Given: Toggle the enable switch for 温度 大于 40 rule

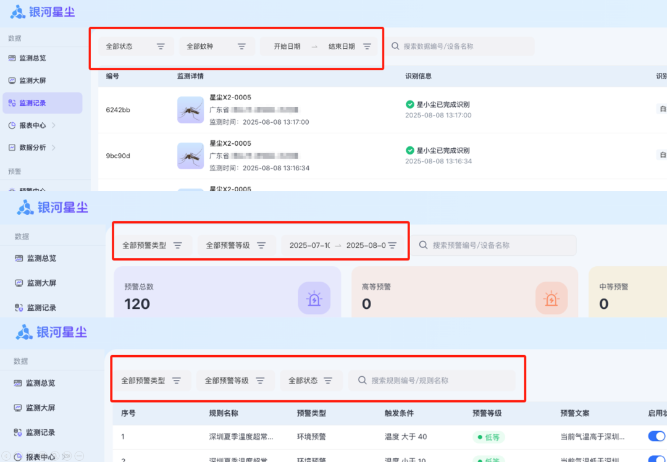Looking at the screenshot, I should [657, 437].
